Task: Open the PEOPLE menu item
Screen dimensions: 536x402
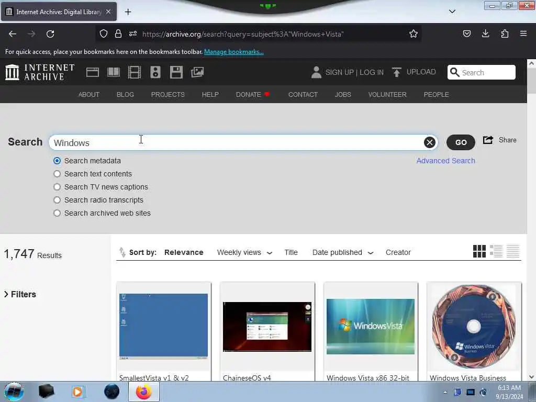Action: point(436,94)
